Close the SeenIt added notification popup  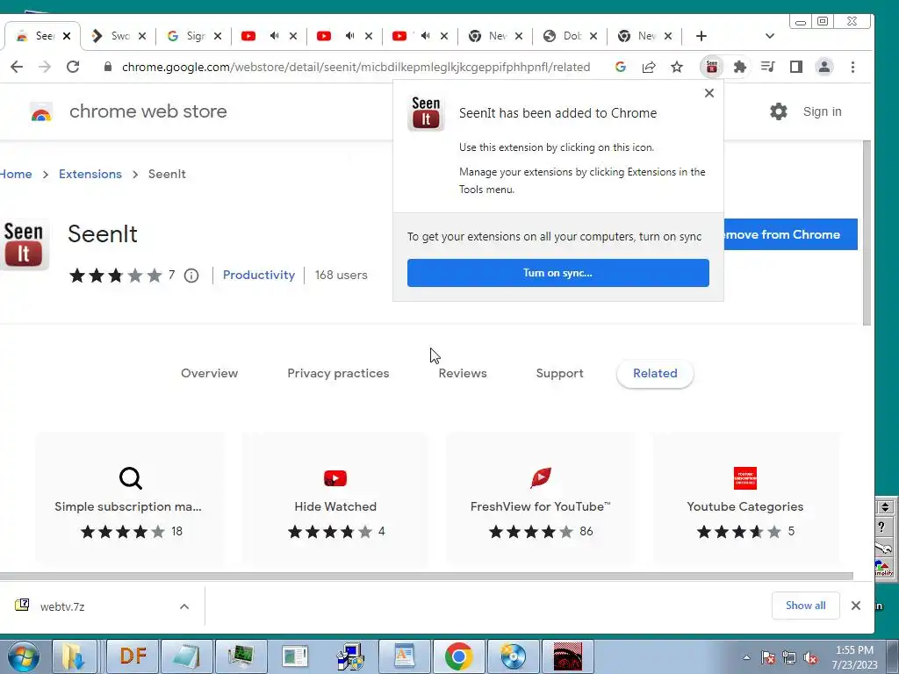pos(709,93)
